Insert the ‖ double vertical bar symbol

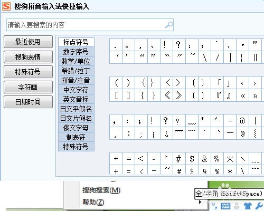(255, 57)
